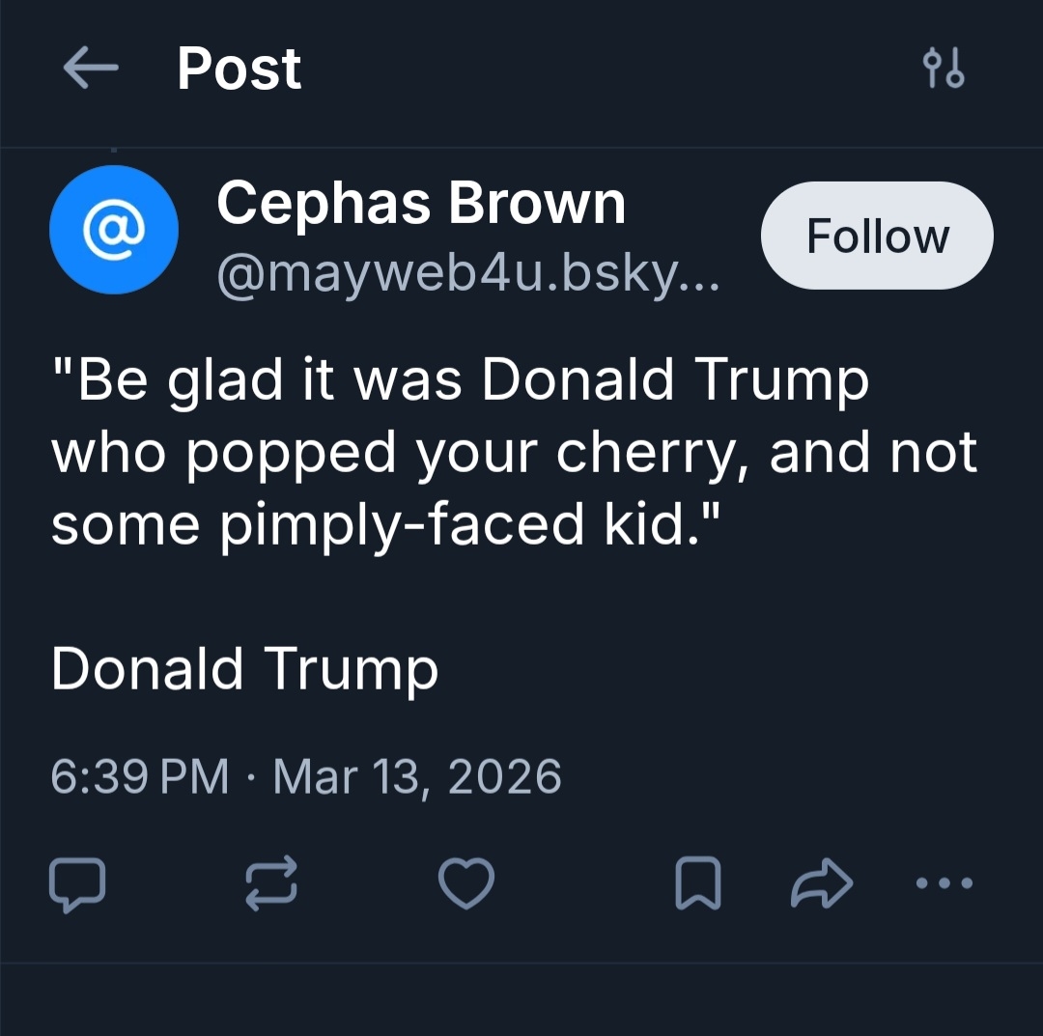Click the 6:39 PM time text

click(x=140, y=776)
